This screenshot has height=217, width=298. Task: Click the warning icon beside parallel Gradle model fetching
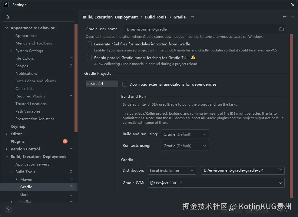(193, 57)
